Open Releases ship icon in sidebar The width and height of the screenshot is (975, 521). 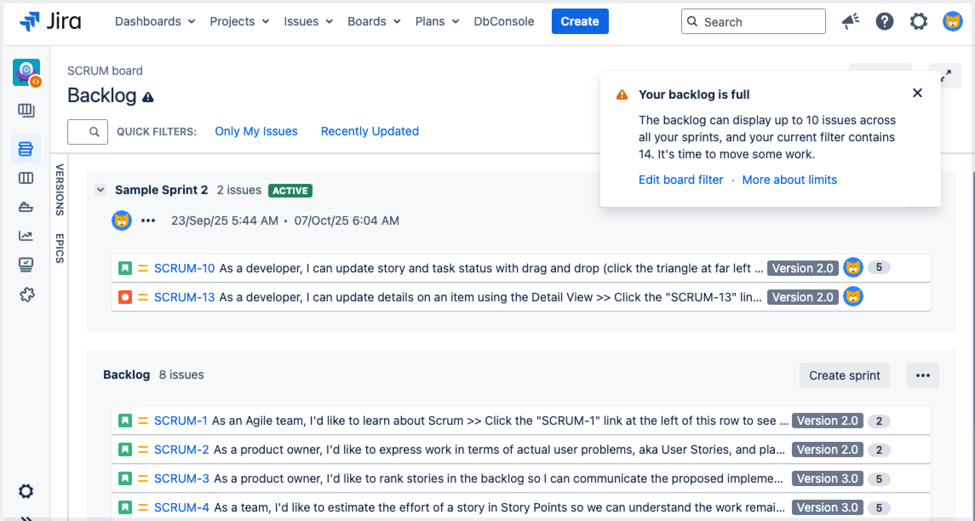[26, 207]
